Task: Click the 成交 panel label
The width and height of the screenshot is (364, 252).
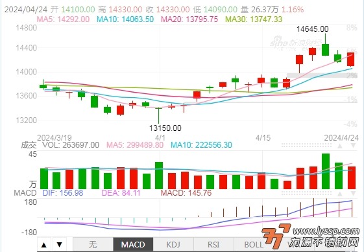Action: point(29,145)
